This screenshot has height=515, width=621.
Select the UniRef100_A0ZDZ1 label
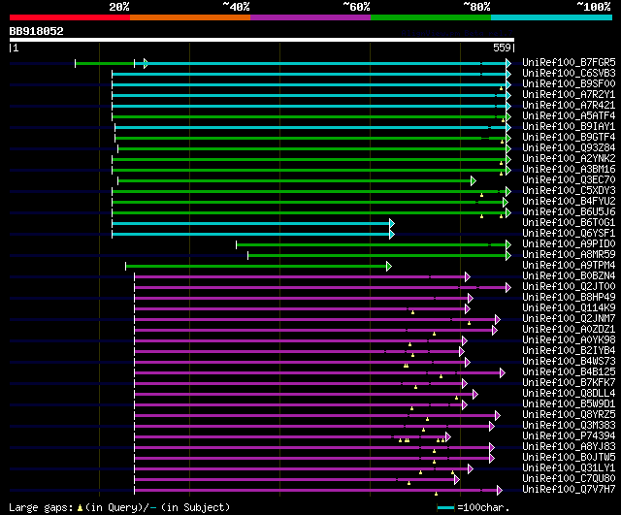click(569, 330)
